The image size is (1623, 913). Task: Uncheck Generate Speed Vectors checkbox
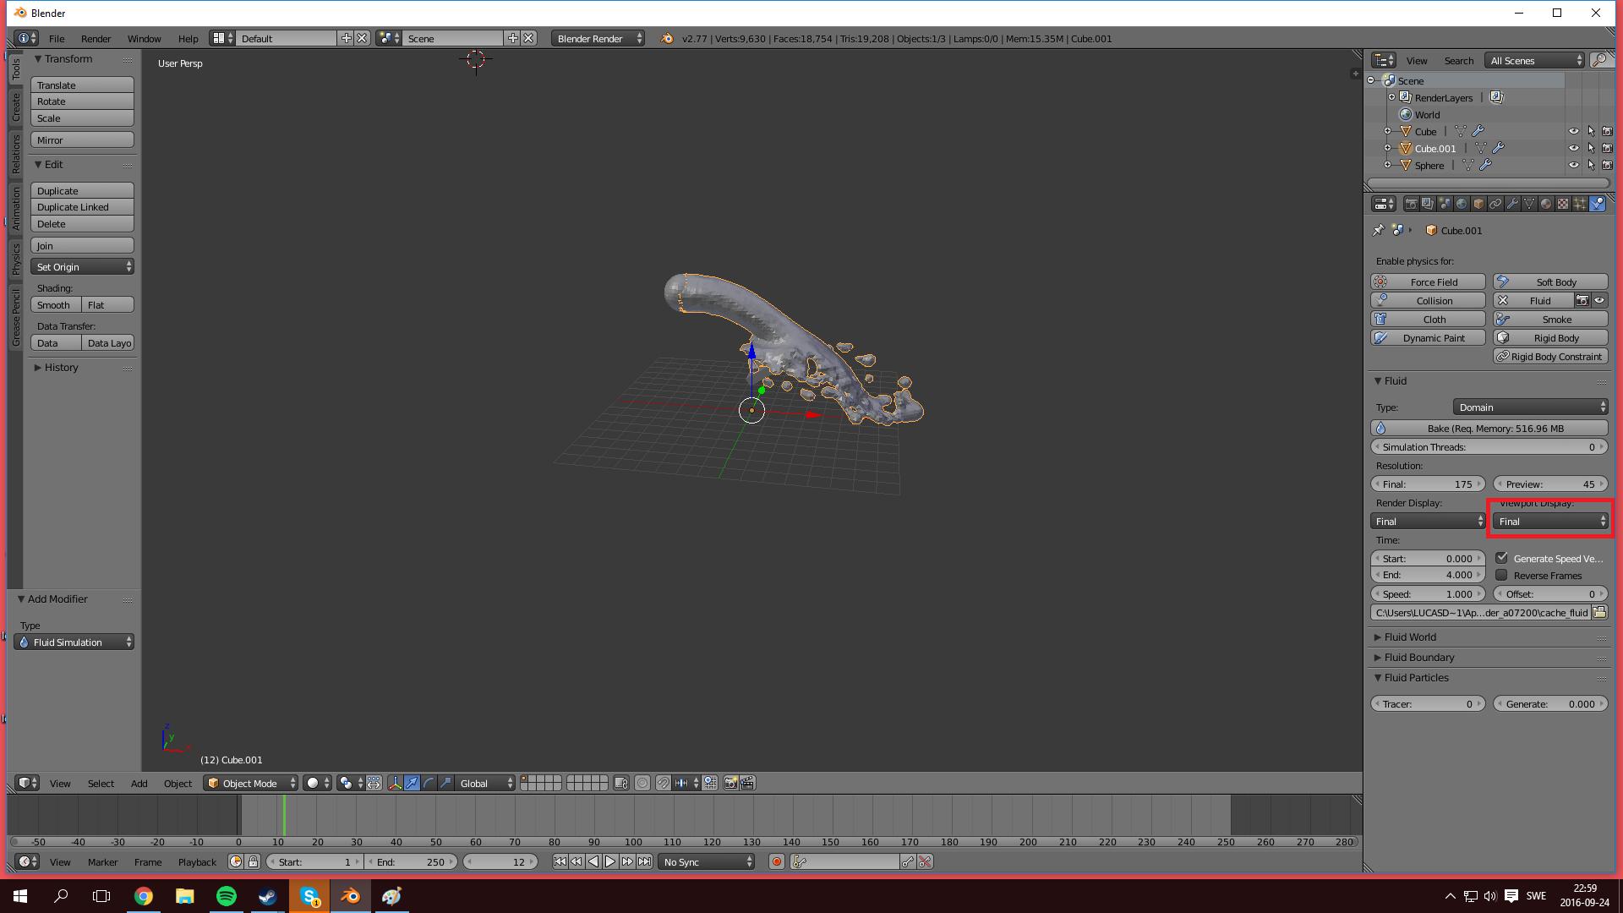point(1502,558)
